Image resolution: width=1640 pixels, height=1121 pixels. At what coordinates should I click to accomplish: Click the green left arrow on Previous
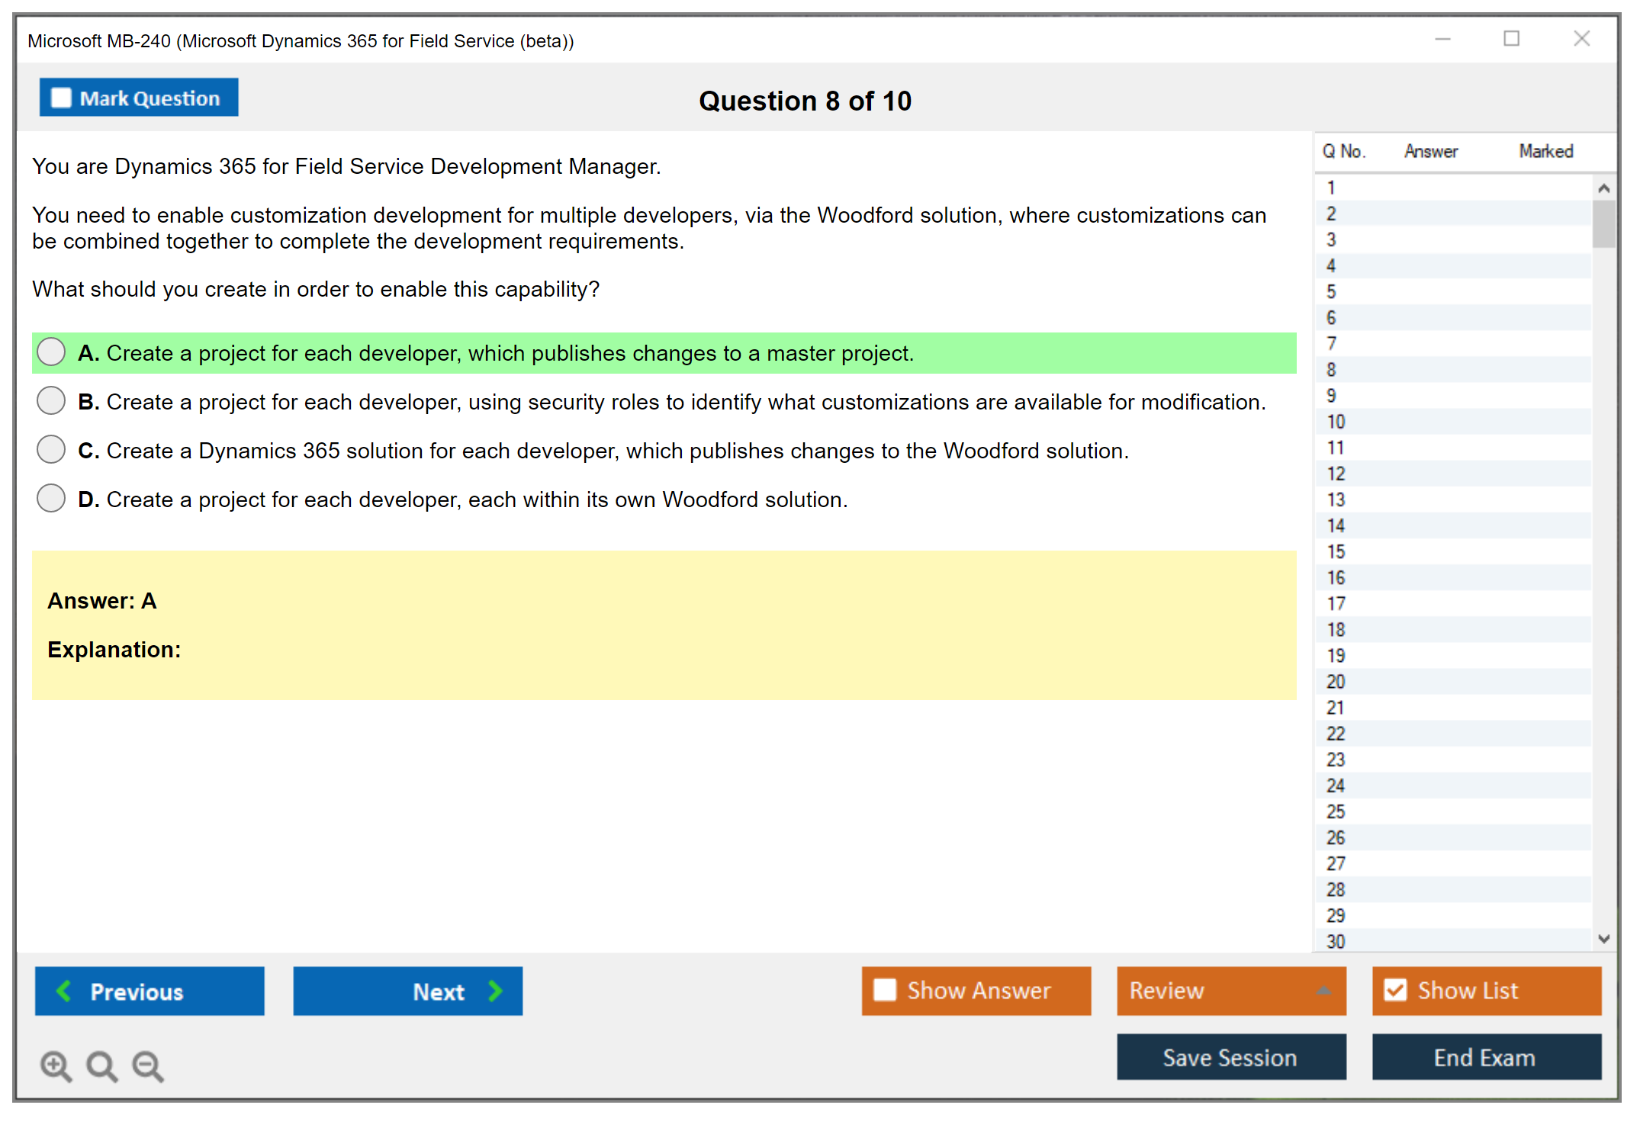point(64,991)
